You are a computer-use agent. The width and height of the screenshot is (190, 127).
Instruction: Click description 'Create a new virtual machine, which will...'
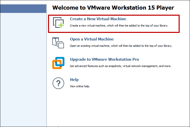pos(119,26)
